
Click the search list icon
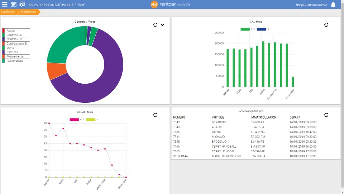(22, 4)
